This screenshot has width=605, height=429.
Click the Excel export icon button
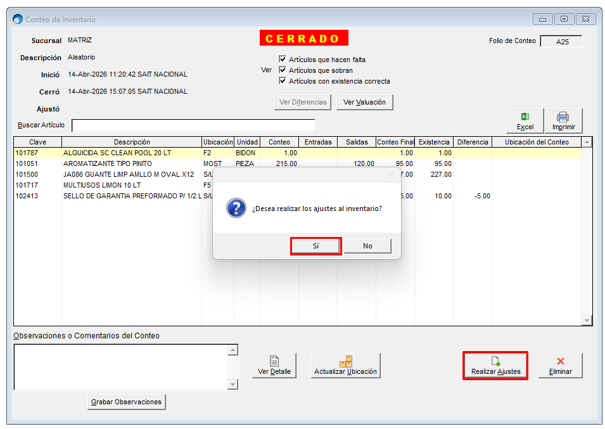(525, 120)
